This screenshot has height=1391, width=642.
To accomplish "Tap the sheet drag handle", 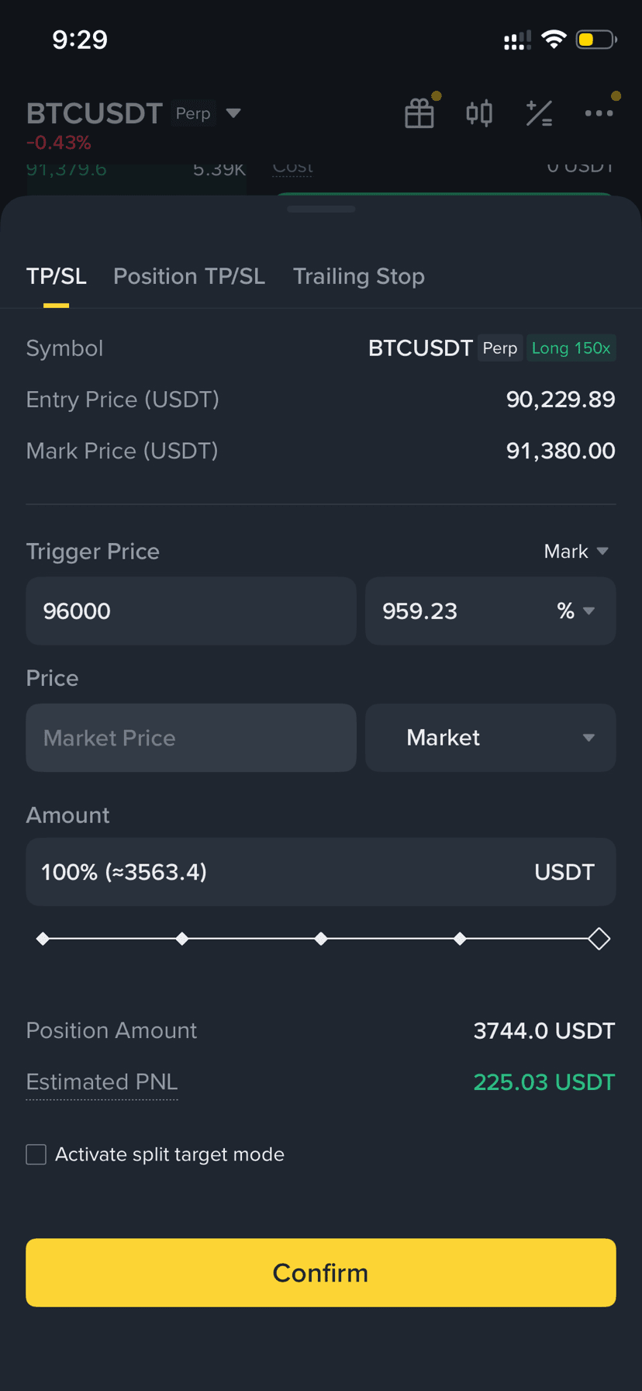I will point(321,209).
